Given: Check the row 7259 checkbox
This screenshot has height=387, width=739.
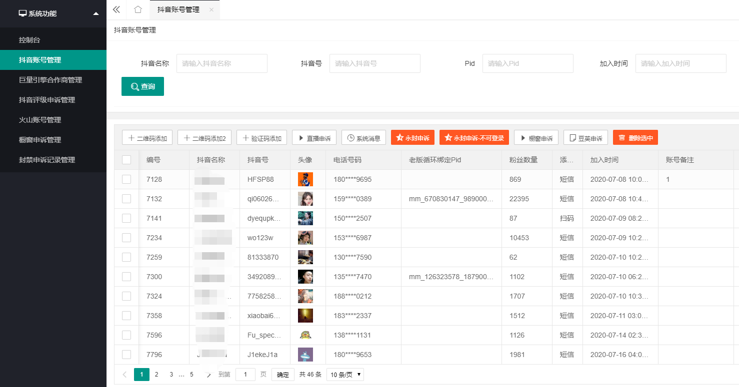Looking at the screenshot, I should [126, 257].
